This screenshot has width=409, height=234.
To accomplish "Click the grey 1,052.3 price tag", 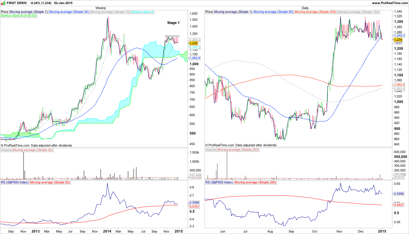I will pos(399,89).
